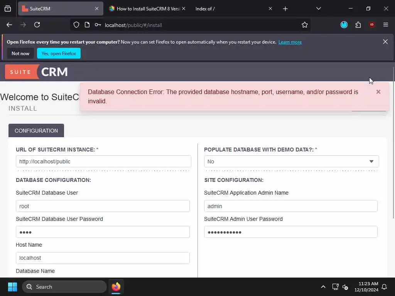Open saved password key icon
The image size is (395, 296).
98,25
